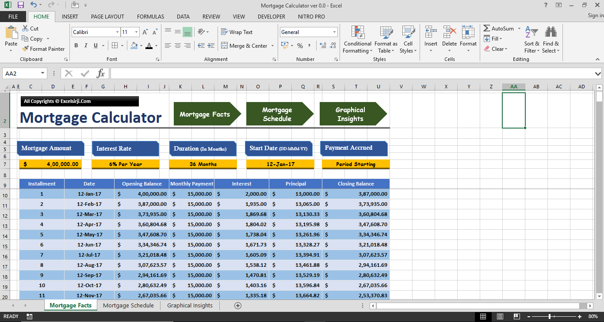The image size is (604, 322).
Task: Apply percent style format
Action: click(300, 45)
